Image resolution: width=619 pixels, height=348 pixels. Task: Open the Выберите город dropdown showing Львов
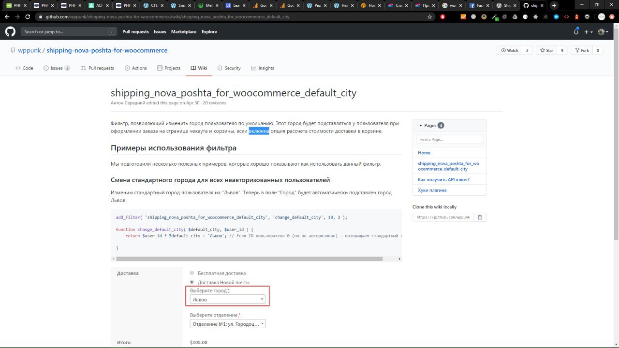228,299
